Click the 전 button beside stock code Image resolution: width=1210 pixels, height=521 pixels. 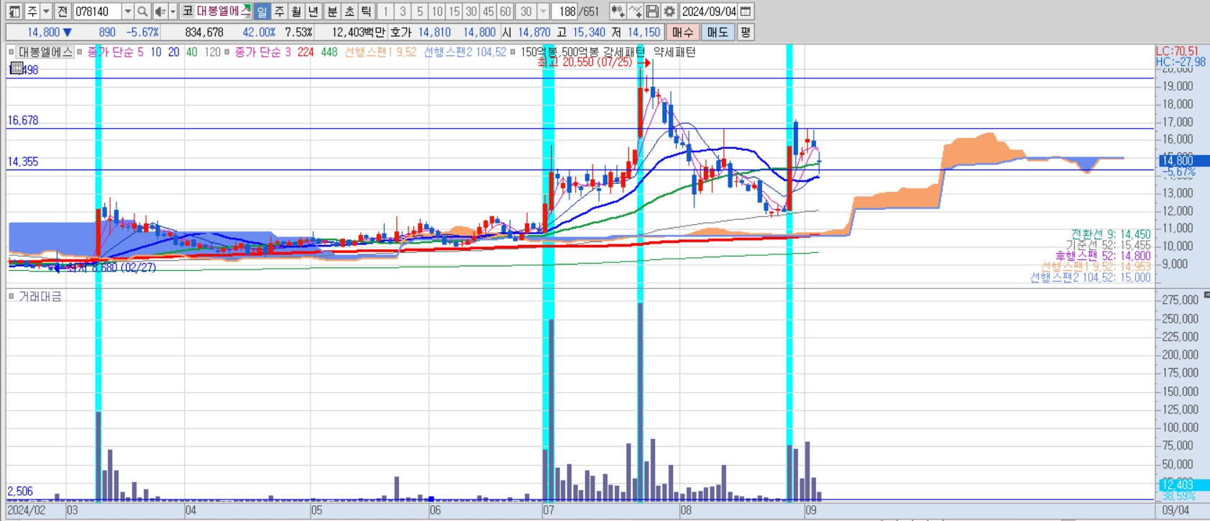[x=62, y=11]
